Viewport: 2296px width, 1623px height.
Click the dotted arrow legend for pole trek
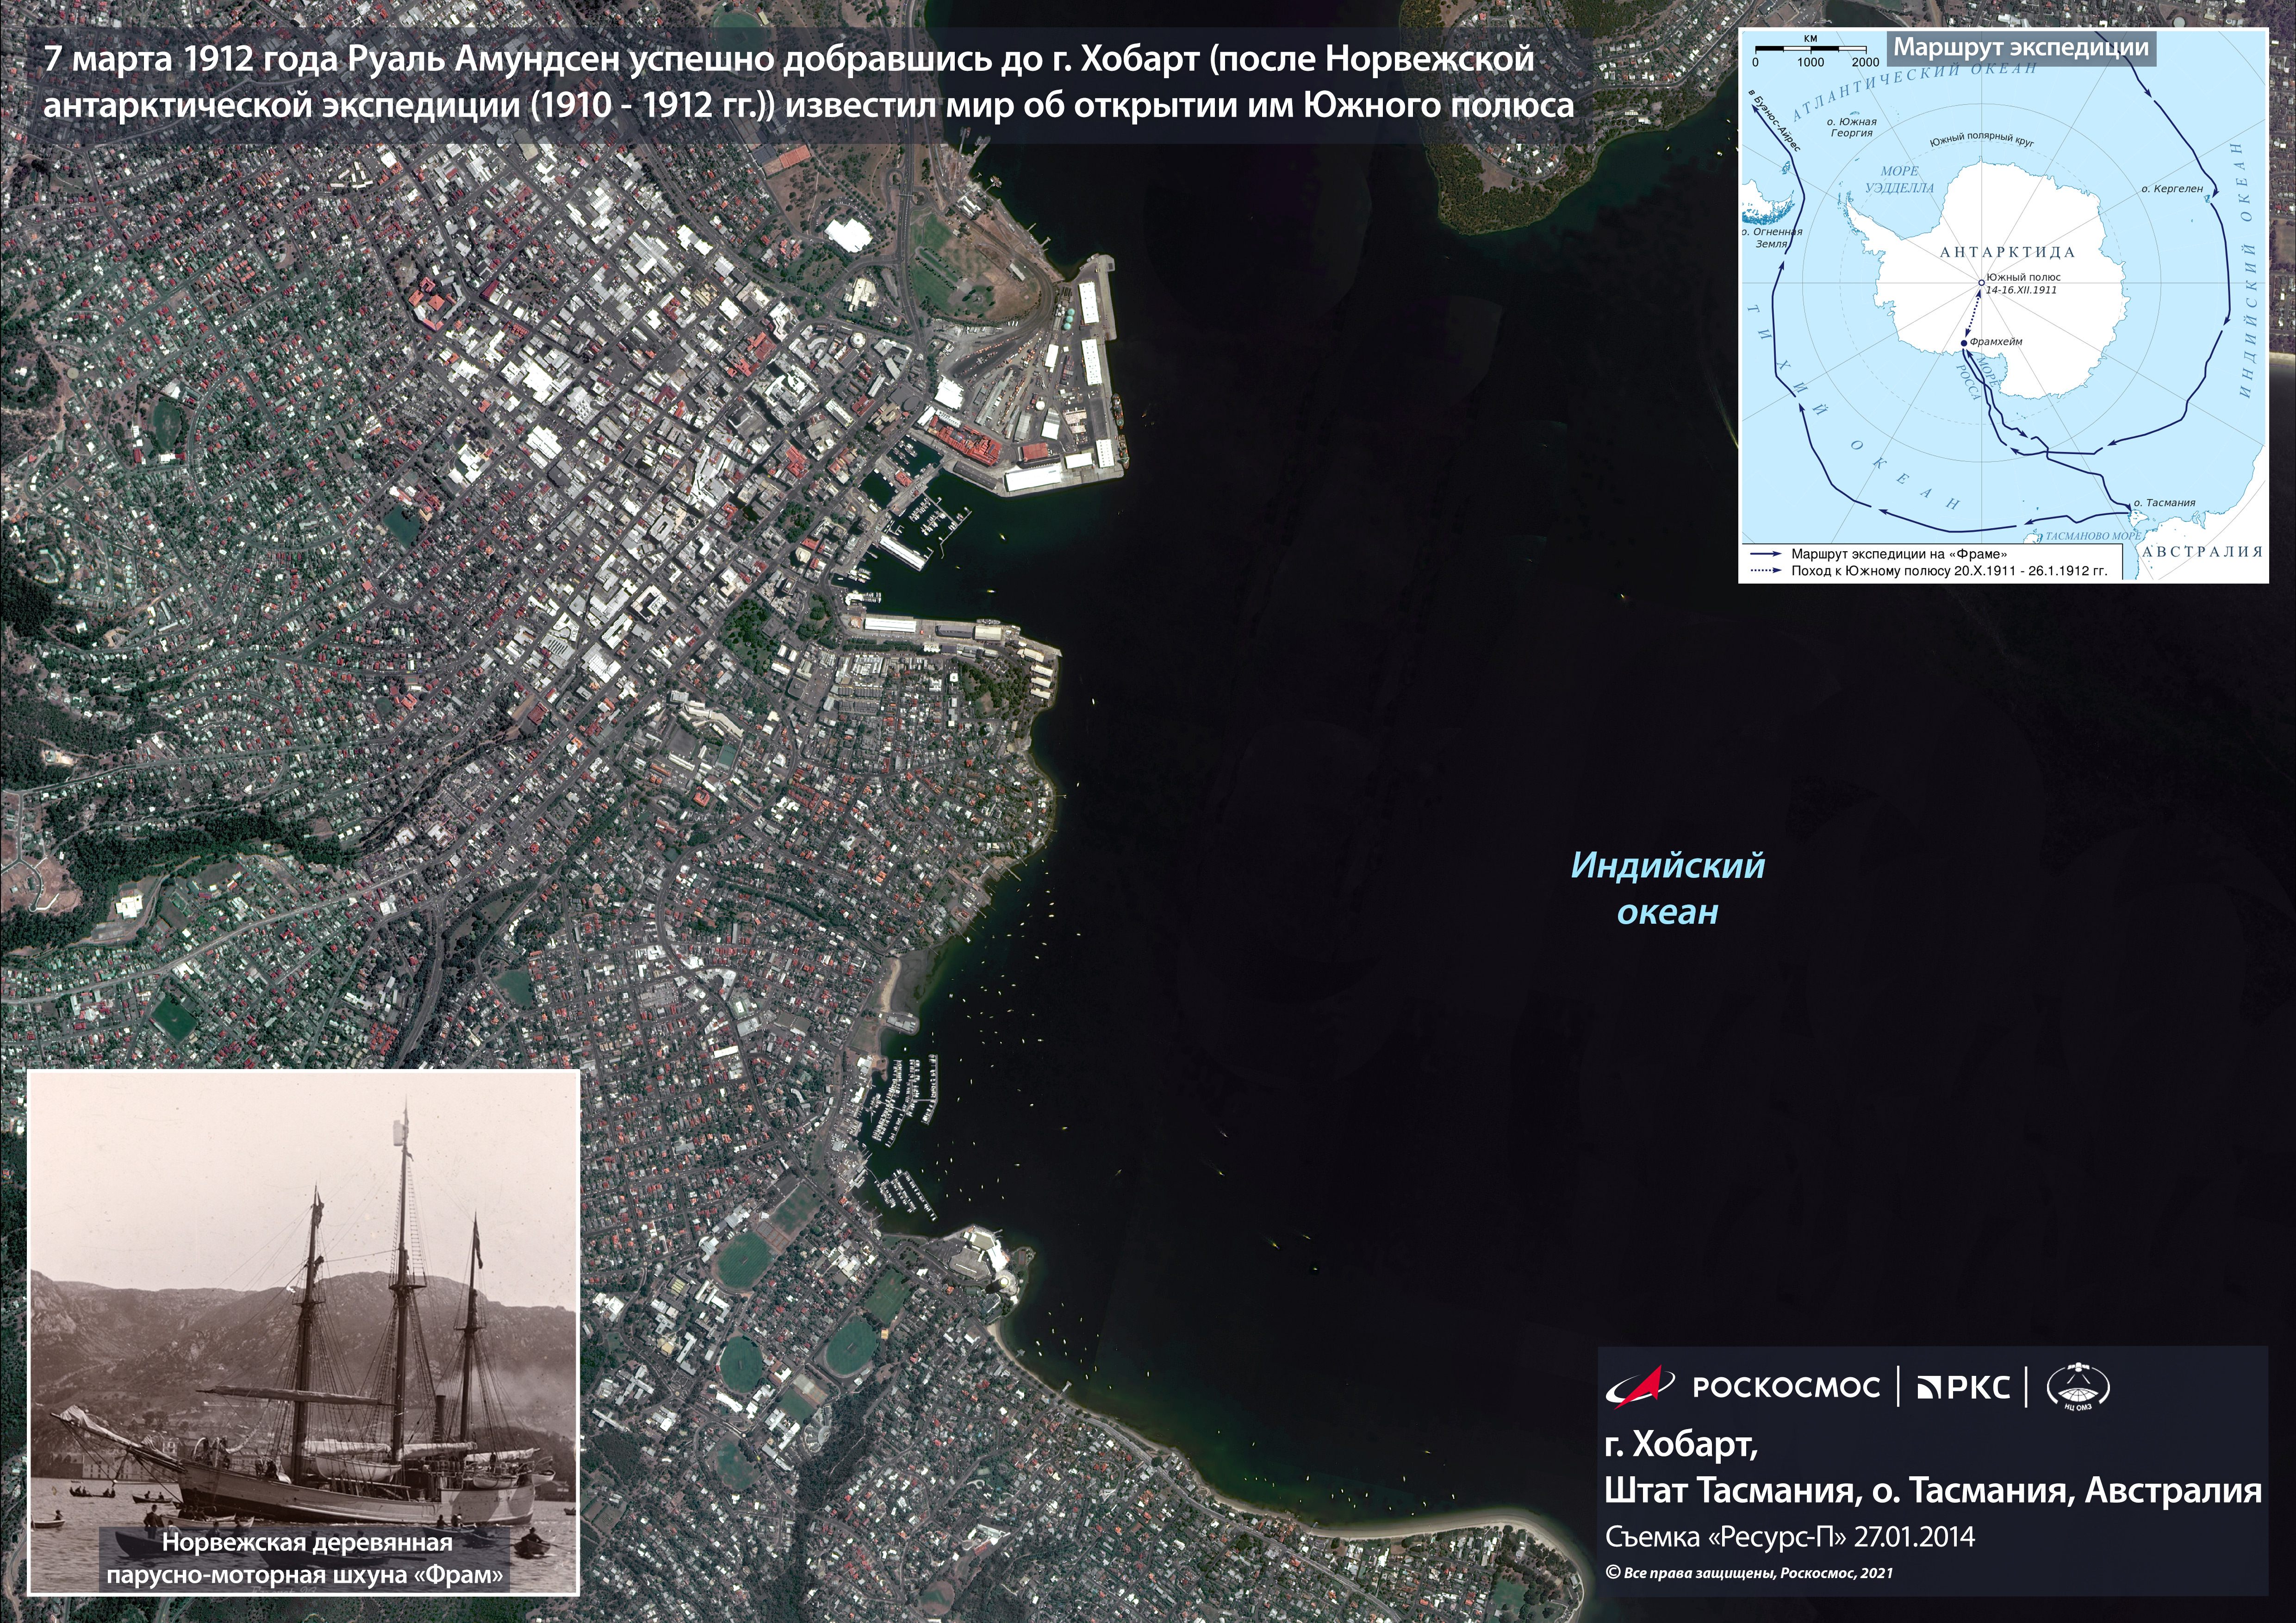1766,571
